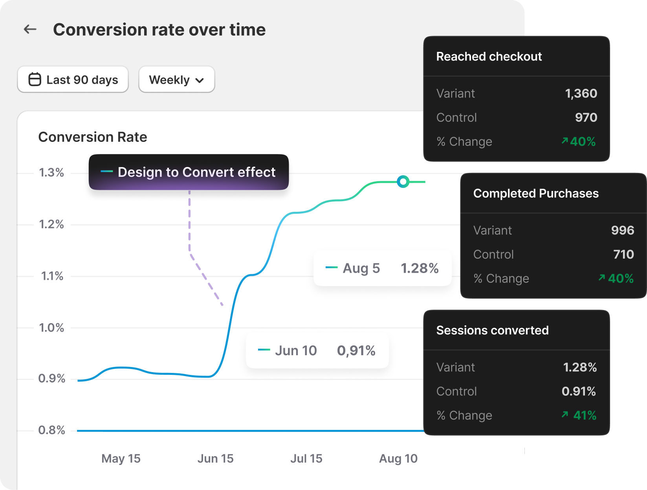647x490 pixels.
Task: Click Completed Purchases Control value 710
Action: [x=624, y=254]
